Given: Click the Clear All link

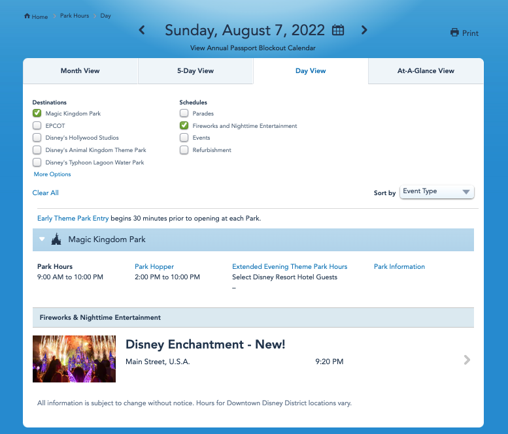Looking at the screenshot, I should (45, 193).
